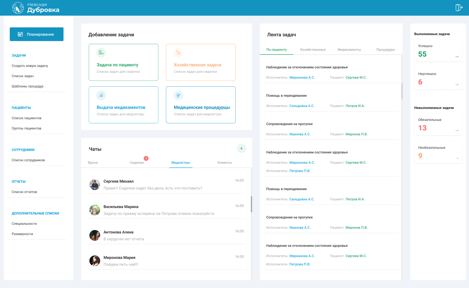Open unsuccessful tasks count 6
The width and height of the screenshot is (469, 288).
tap(420, 82)
